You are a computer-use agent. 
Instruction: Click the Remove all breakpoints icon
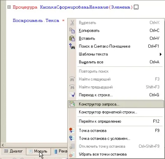pos(72,154)
